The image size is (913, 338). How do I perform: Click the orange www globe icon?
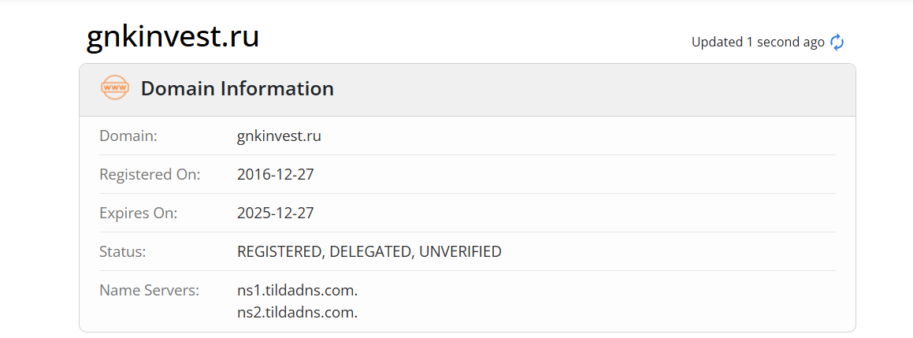pos(115,88)
